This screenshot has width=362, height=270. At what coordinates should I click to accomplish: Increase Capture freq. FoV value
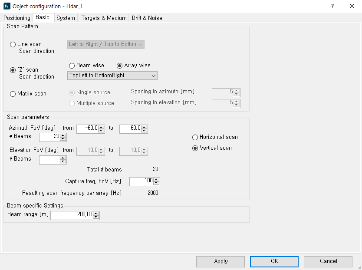[156, 180]
